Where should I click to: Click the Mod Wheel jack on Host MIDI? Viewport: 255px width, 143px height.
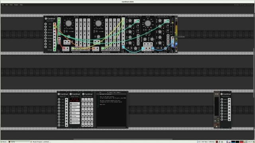pyautogui.click(x=45, y=38)
